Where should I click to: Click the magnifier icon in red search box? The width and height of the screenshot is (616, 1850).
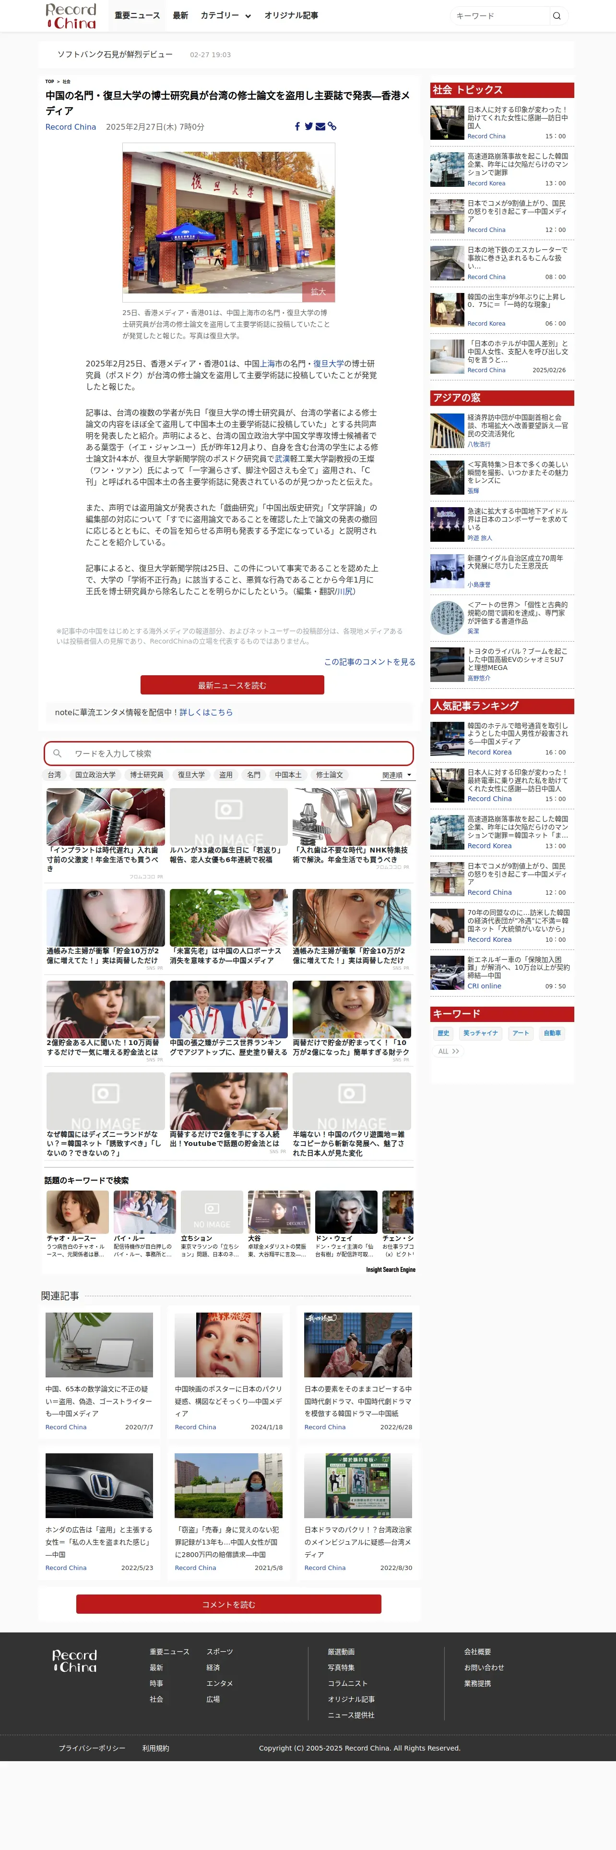point(58,754)
